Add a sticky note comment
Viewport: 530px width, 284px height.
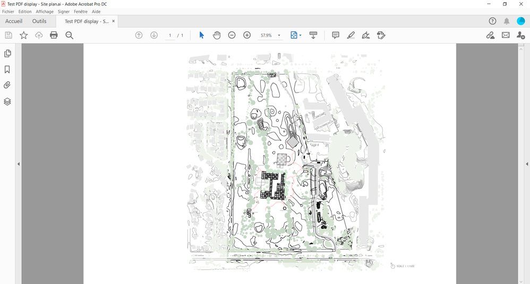(x=336, y=35)
